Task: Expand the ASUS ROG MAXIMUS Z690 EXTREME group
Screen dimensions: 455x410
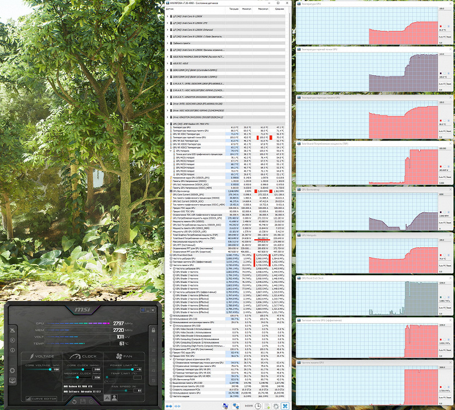Action: click(167, 57)
